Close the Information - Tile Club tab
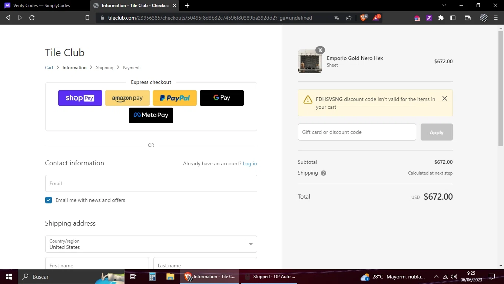Viewport: 504px width, 284px height. click(x=175, y=6)
